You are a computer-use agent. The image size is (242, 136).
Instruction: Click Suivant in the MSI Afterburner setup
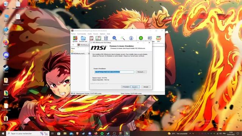(135, 87)
